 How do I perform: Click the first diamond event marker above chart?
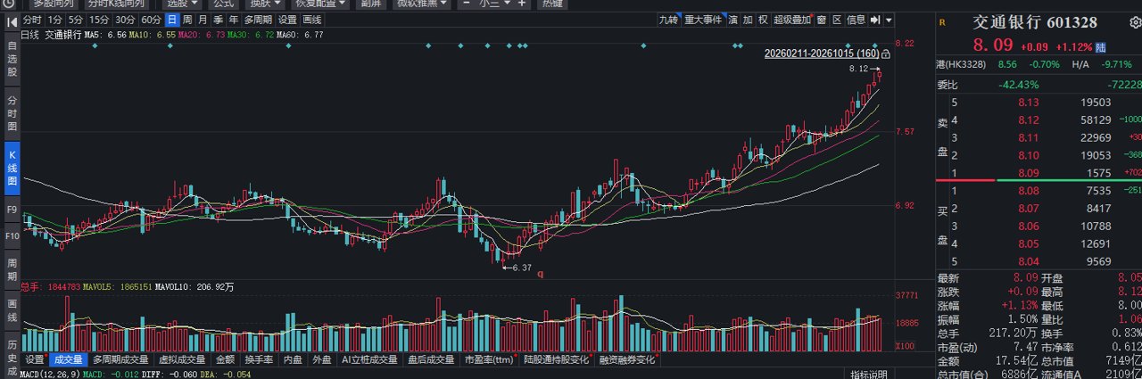(x=95, y=45)
